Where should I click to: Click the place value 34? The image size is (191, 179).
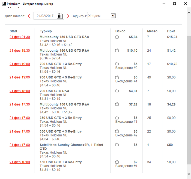pyautogui.click(x=149, y=162)
